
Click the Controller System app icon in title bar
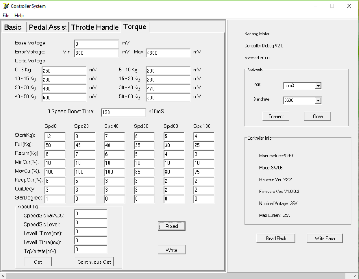(x=6, y=6)
